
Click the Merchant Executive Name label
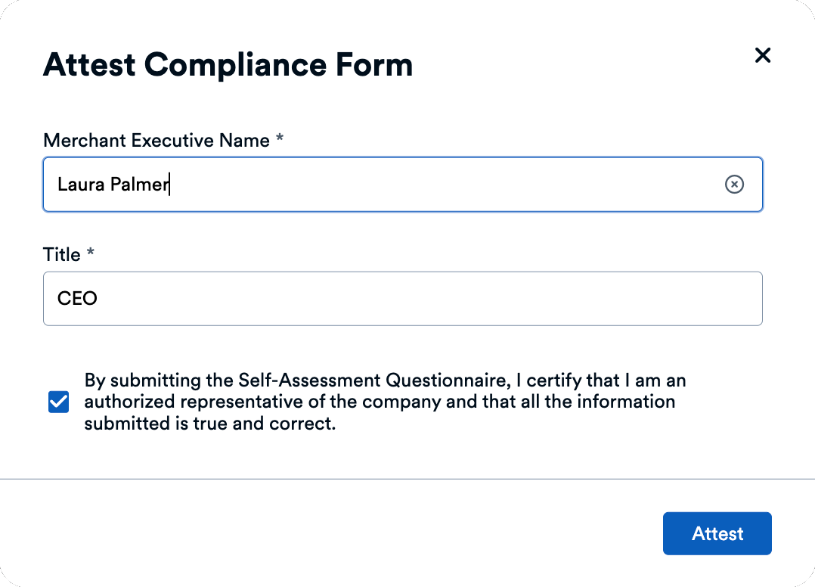pos(156,141)
